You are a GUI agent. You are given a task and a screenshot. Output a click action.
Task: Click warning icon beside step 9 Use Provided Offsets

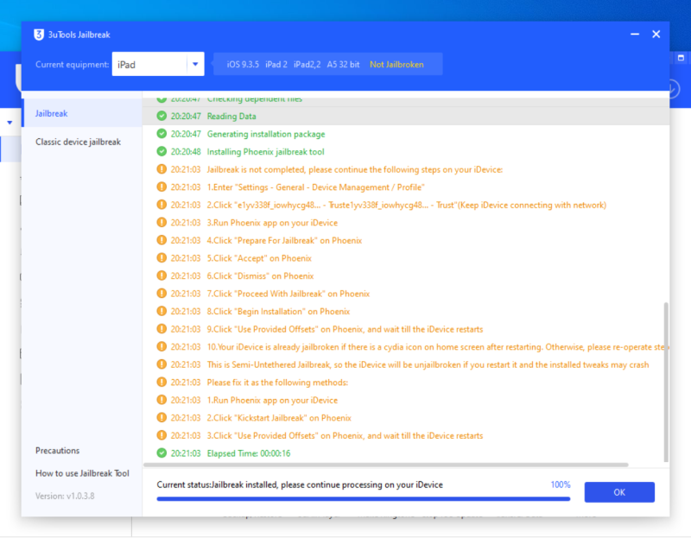pyautogui.click(x=162, y=329)
